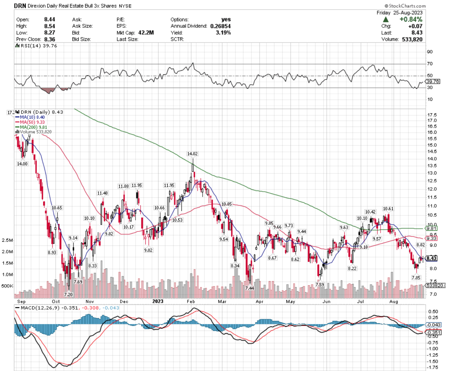Click the candlestick icon before DRN (Daily)
The width and height of the screenshot is (449, 371).
coord(17,112)
